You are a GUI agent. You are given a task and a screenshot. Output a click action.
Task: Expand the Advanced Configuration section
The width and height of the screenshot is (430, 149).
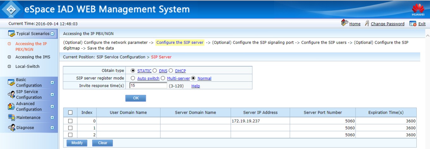pyautogui.click(x=52, y=107)
